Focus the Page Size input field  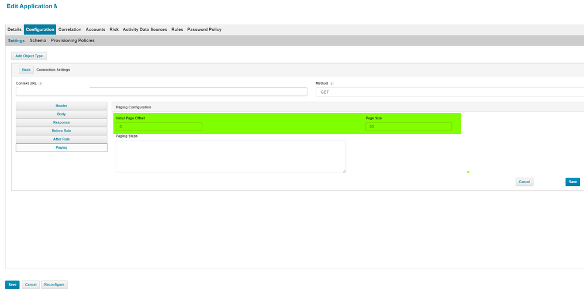[x=409, y=126]
